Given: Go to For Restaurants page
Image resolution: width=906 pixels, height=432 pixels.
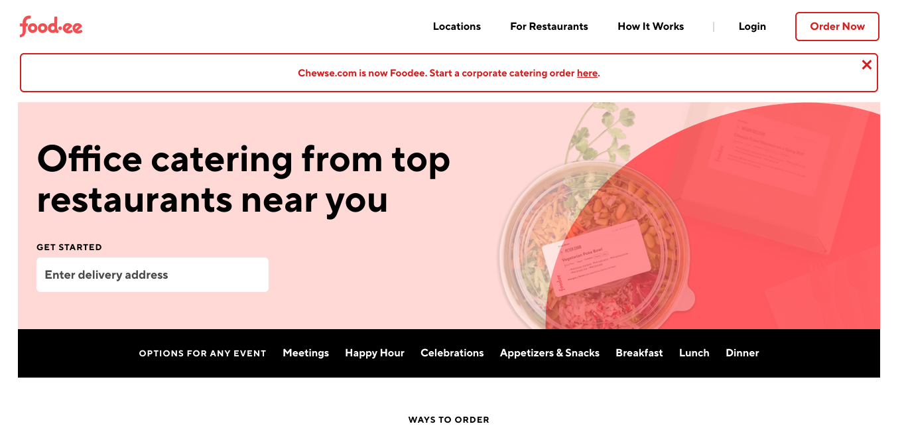Looking at the screenshot, I should click(549, 27).
